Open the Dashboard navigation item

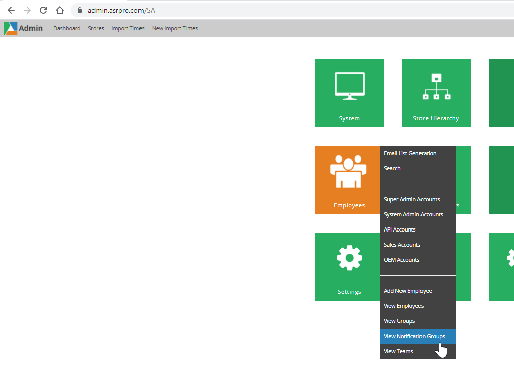(x=66, y=28)
